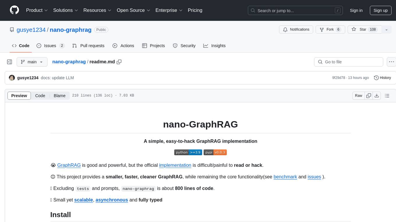The height and width of the screenshot is (222, 396).
Task: Switch to Blame view
Action: (x=60, y=96)
